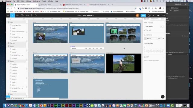Select the Header component under Resume

[16, 49]
